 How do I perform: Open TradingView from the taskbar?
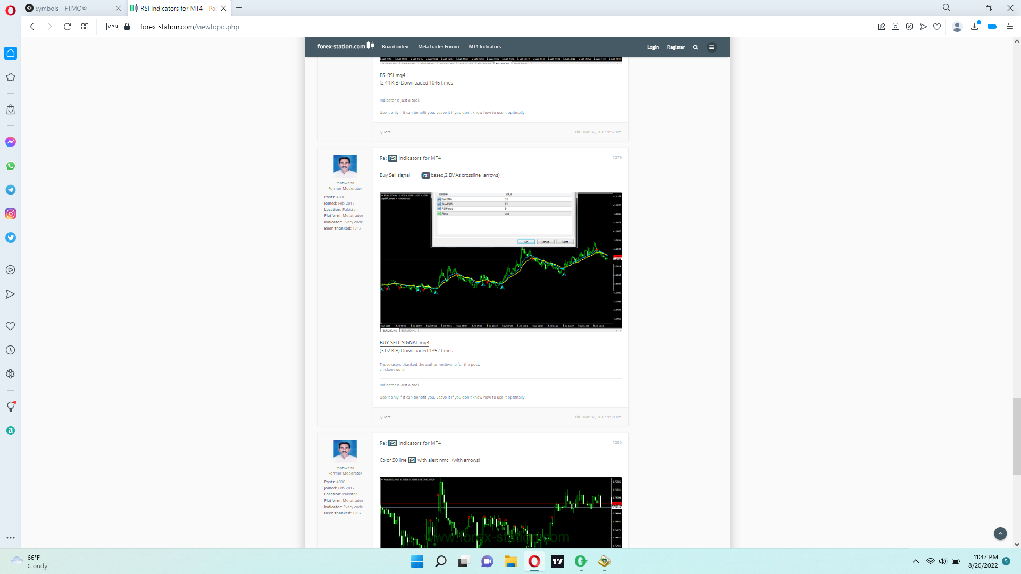[558, 561]
